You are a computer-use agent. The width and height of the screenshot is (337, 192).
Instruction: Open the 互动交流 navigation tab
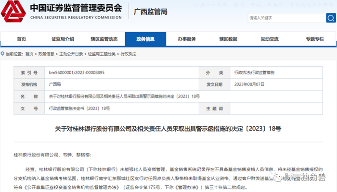[x=270, y=39]
